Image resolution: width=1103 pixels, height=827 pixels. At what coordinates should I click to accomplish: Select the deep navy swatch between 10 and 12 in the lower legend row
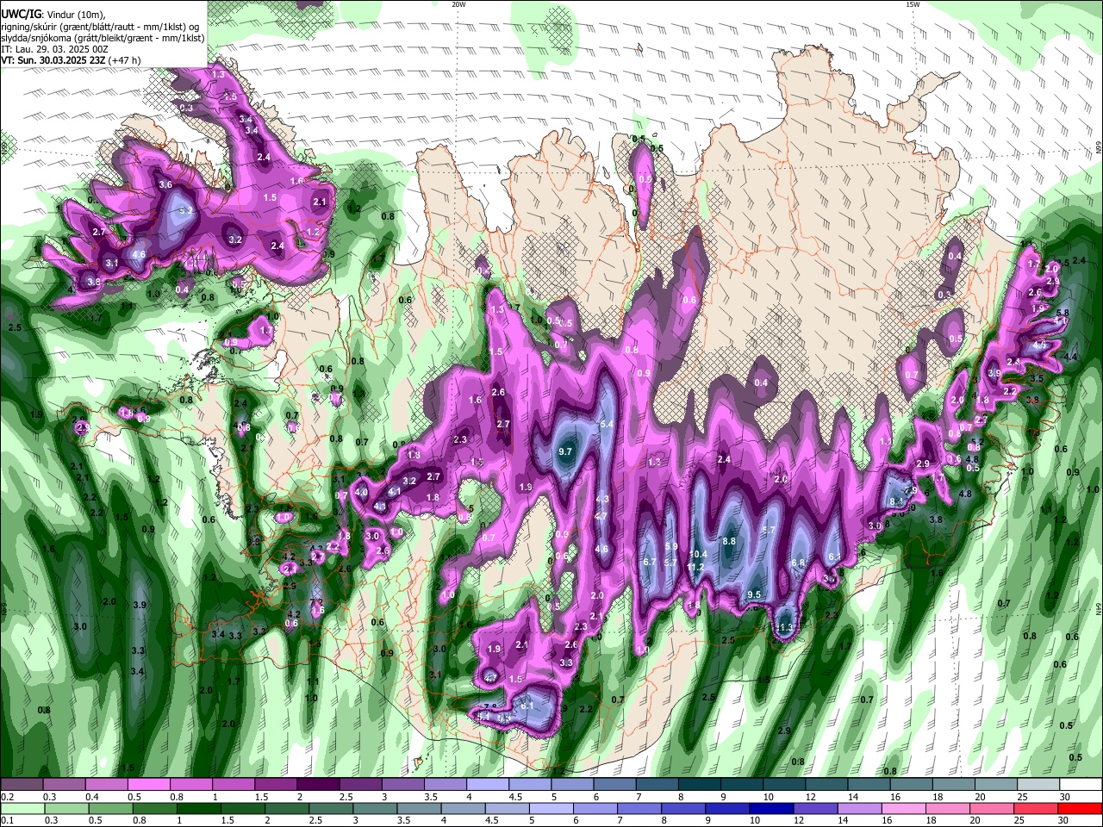(x=771, y=809)
